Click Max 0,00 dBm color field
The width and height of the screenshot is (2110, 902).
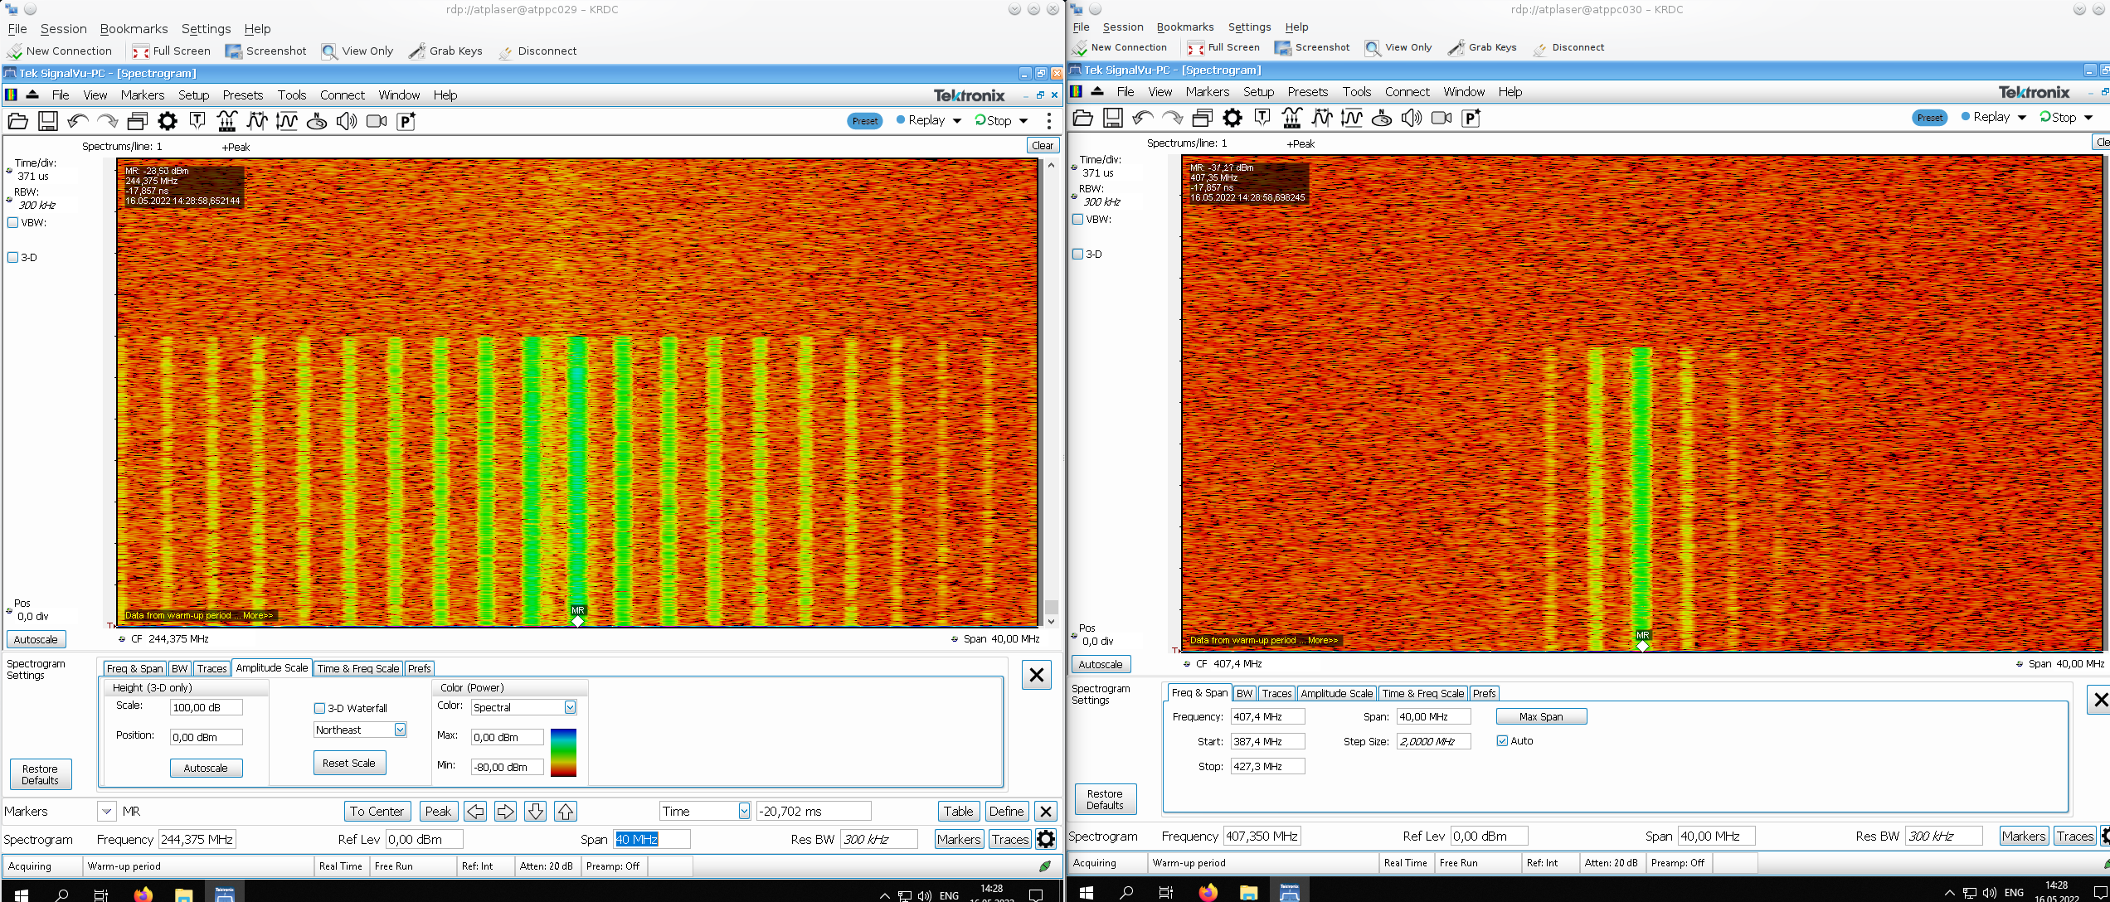(x=508, y=737)
